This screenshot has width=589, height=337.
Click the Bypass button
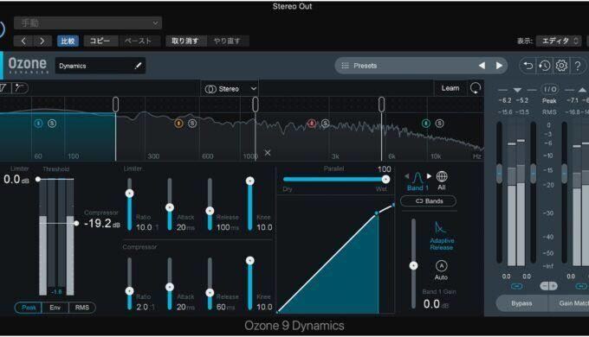(521, 303)
